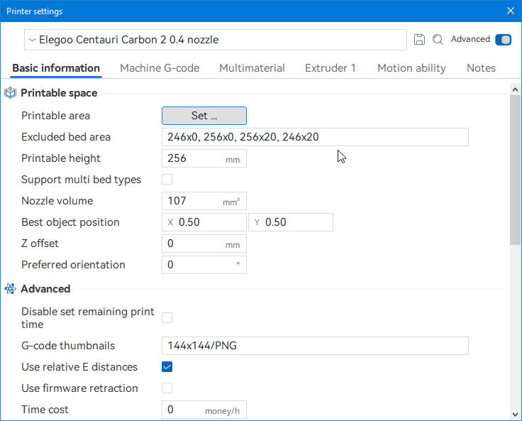
Task: Click the save preset floppy disk icon
Action: [419, 40]
